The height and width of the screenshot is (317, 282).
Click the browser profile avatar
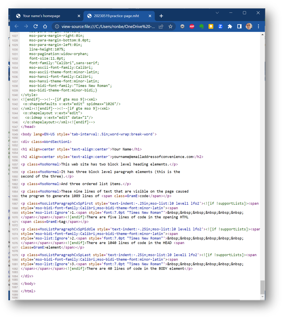point(249,26)
